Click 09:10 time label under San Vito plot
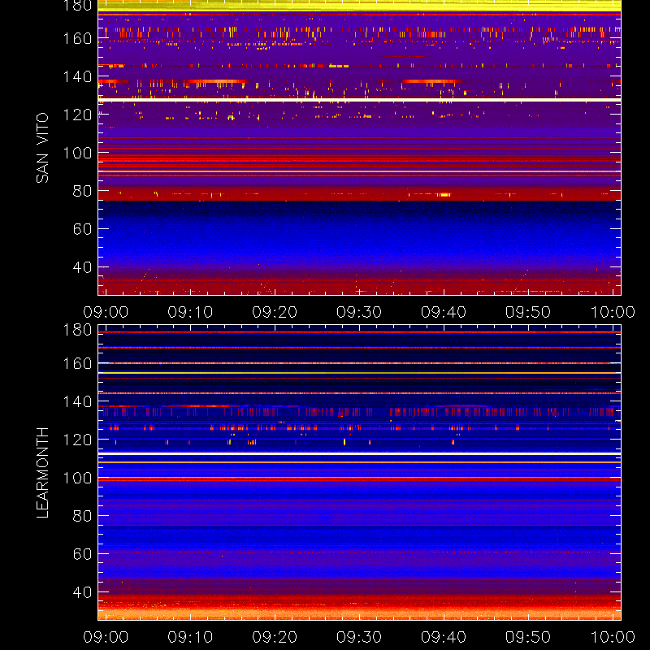 point(190,312)
